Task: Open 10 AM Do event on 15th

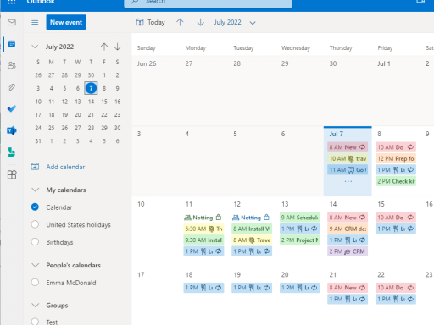Action: point(396,218)
